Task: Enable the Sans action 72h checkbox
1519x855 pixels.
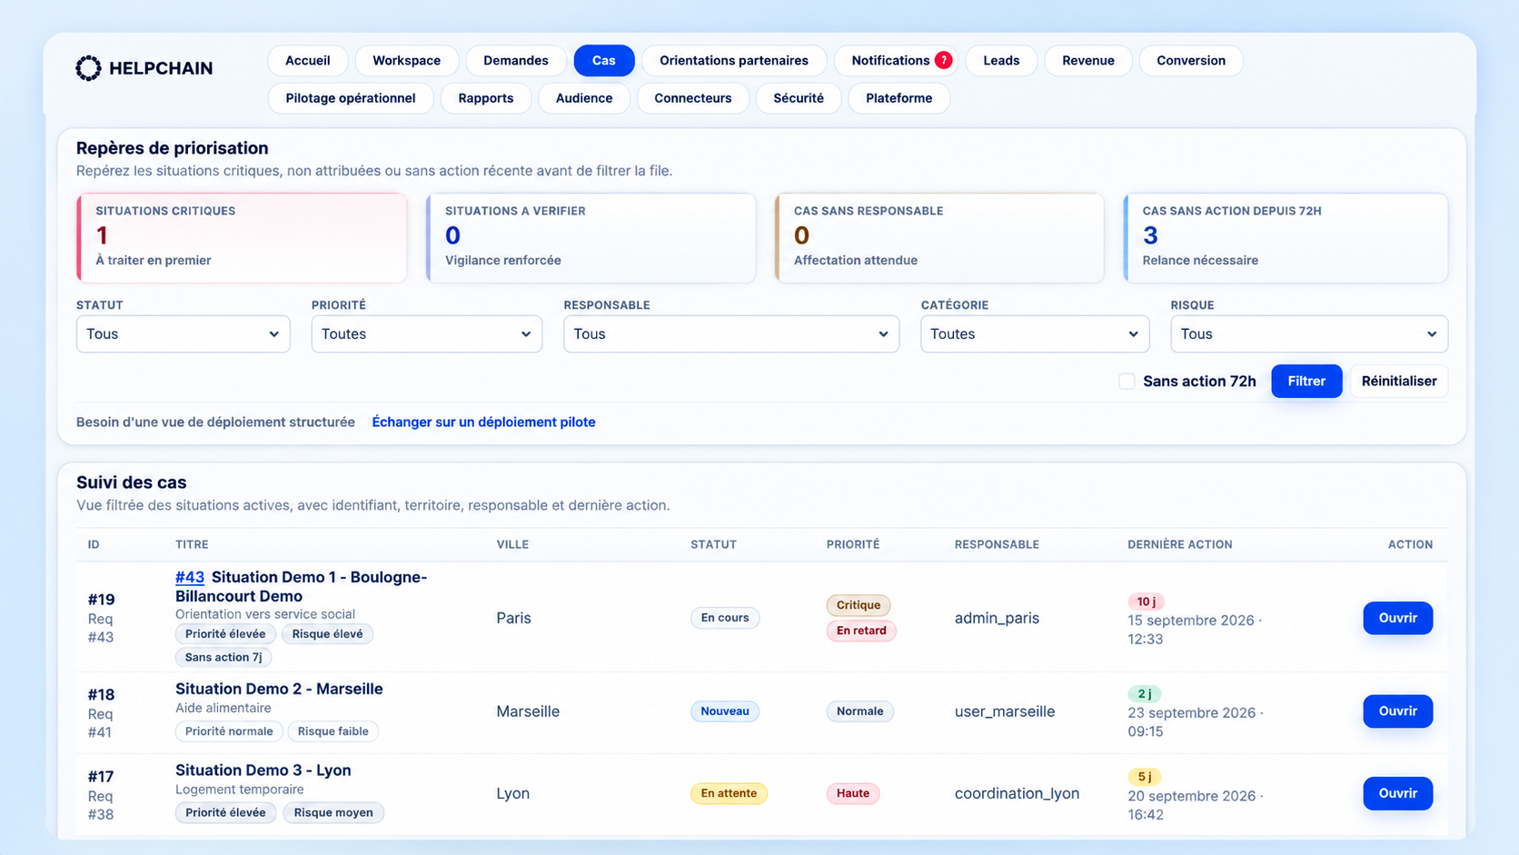Action: pos(1127,382)
